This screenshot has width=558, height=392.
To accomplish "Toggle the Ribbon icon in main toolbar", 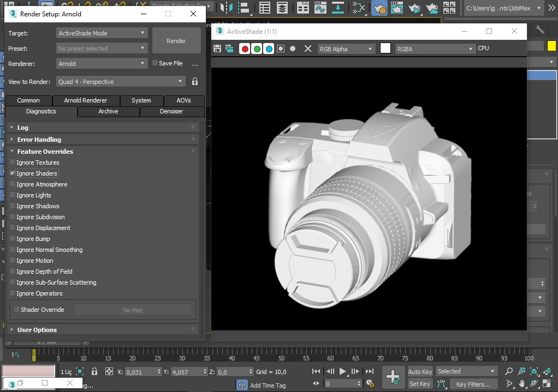I will click(303, 8).
